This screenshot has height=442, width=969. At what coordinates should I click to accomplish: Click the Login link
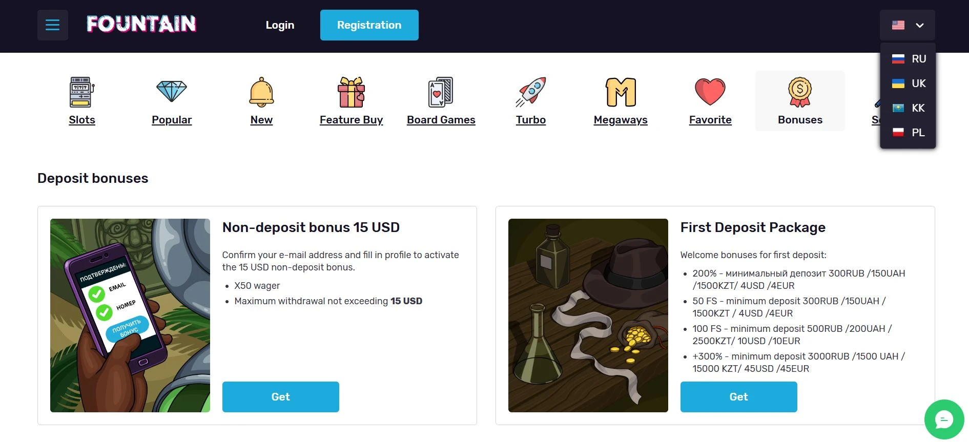pyautogui.click(x=280, y=25)
